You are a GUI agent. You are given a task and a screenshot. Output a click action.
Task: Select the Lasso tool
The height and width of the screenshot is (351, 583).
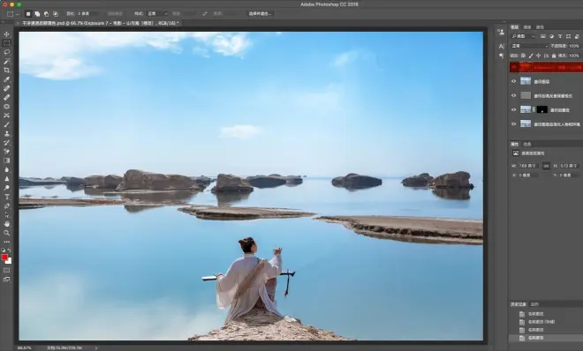pyautogui.click(x=7, y=52)
